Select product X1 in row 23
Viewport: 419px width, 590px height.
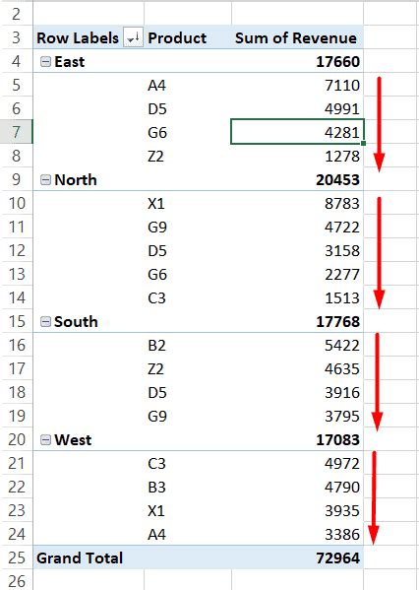pyautogui.click(x=188, y=510)
